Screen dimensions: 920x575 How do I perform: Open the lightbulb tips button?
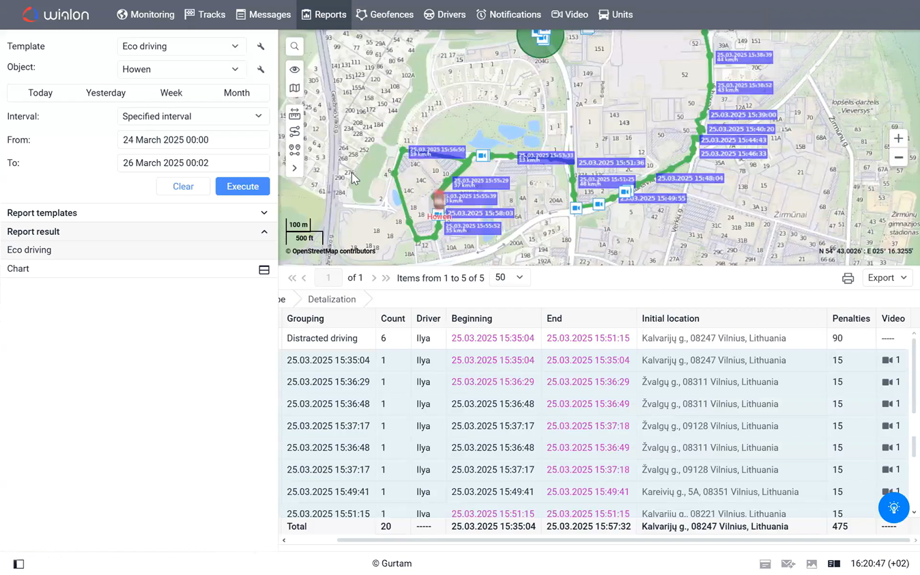pyautogui.click(x=893, y=507)
